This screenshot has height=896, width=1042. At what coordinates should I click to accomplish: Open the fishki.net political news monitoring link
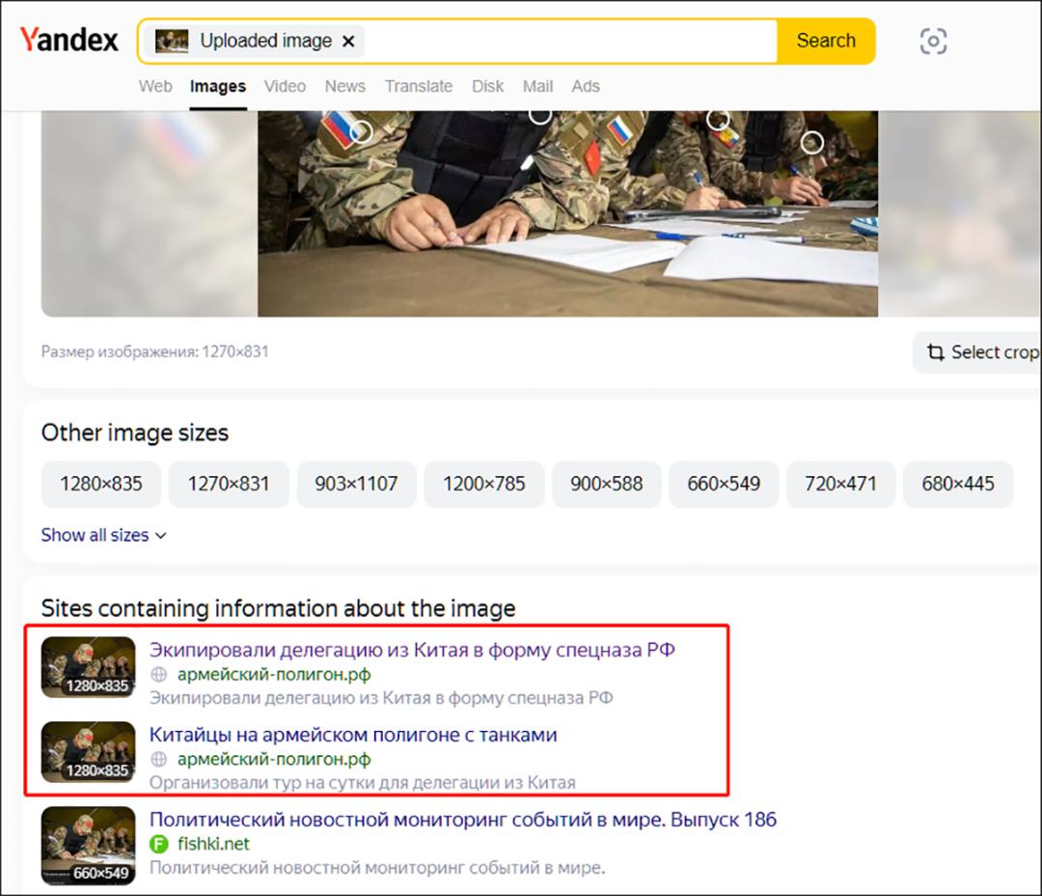tap(462, 820)
